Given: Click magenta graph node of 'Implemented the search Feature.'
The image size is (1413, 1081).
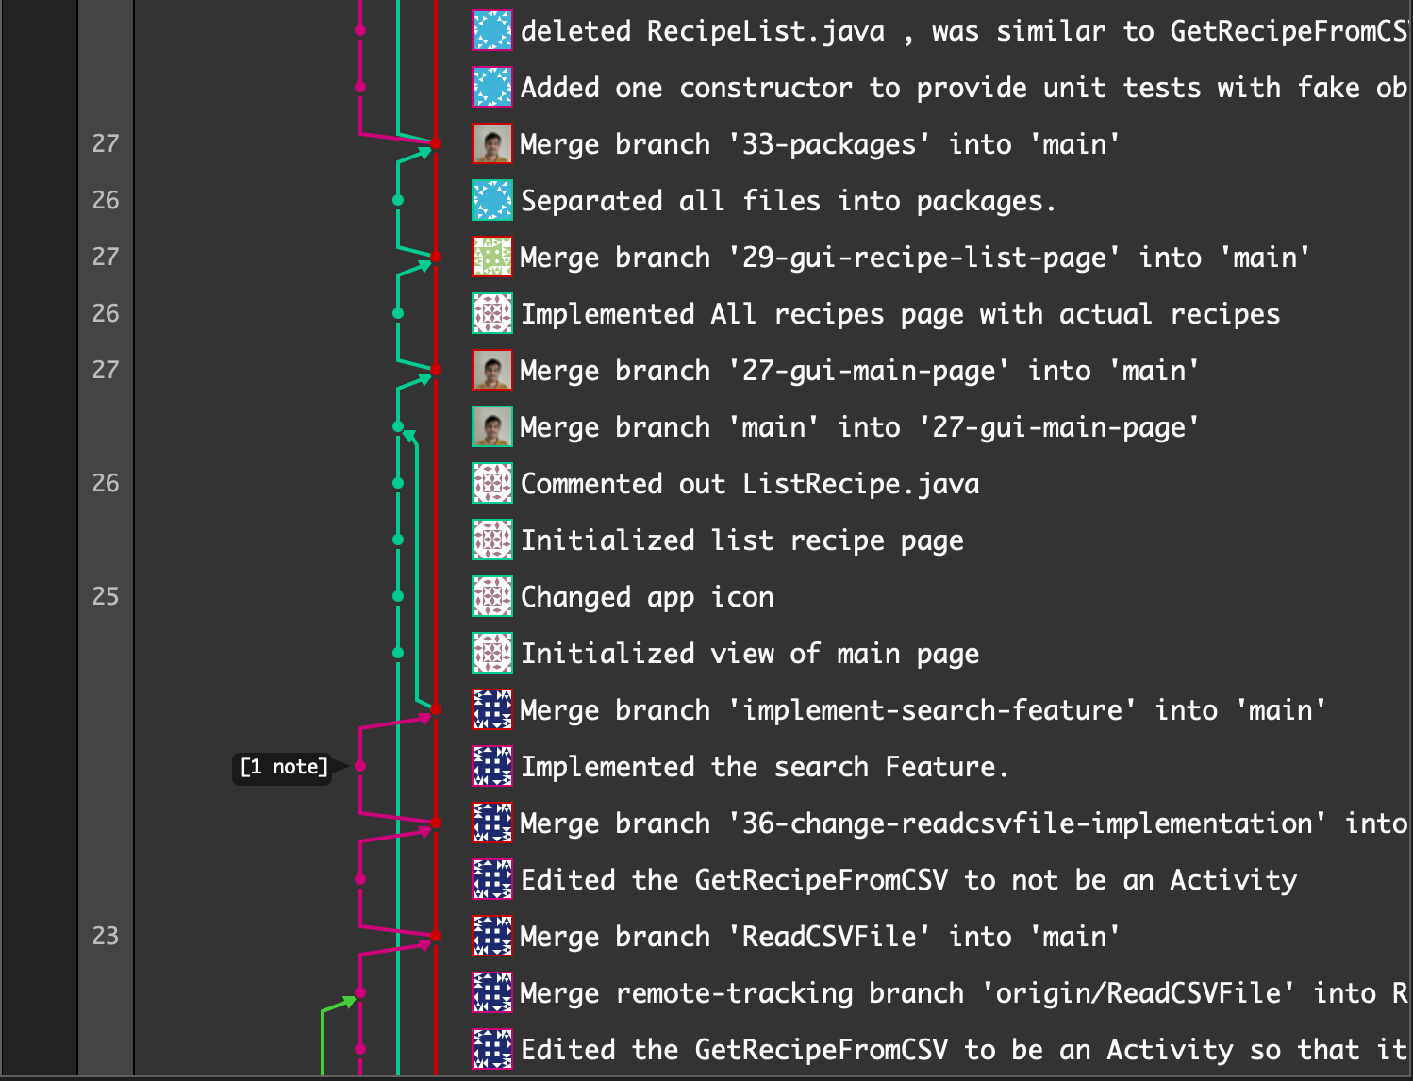Looking at the screenshot, I should tap(360, 766).
